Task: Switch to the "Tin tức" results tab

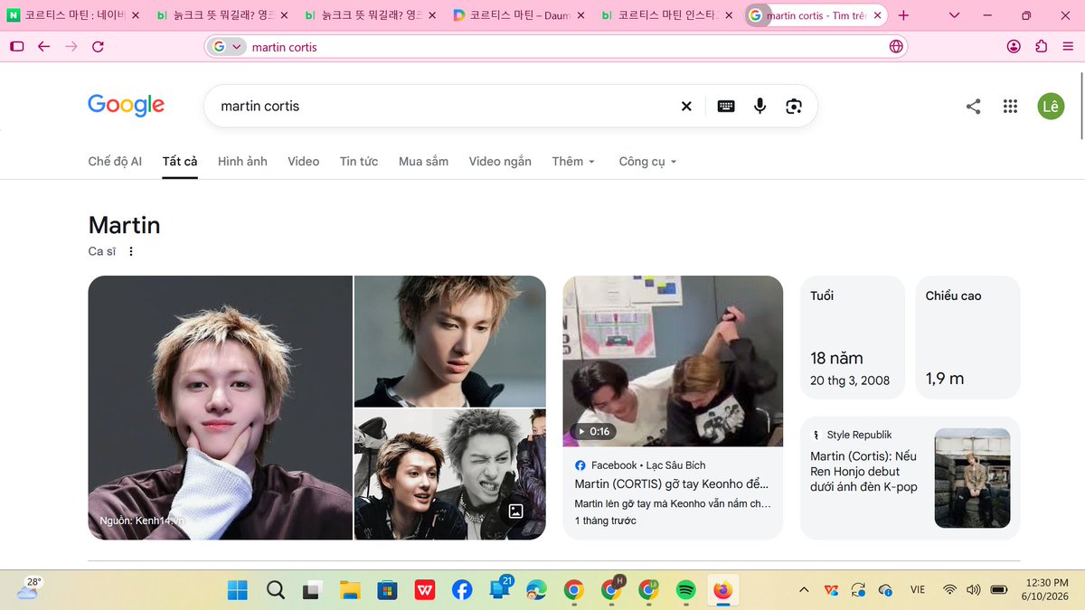Action: (x=359, y=162)
